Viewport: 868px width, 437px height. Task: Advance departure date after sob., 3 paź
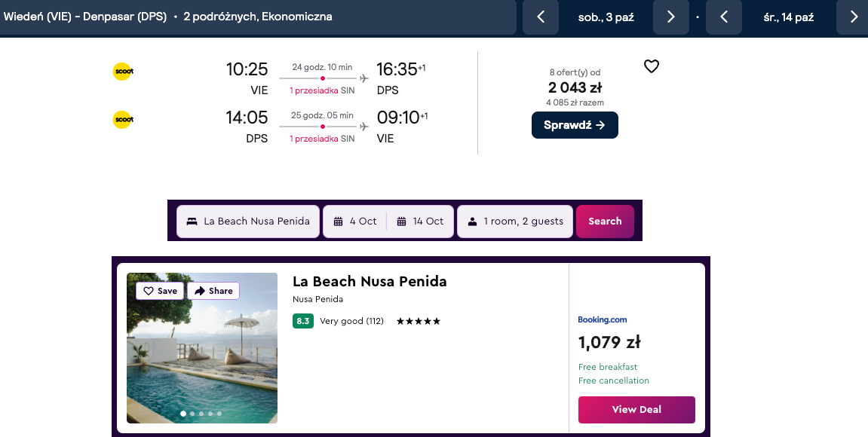point(670,17)
